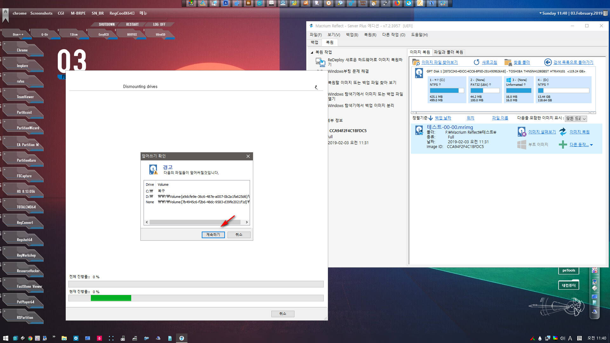Switch to 이미지 복원 tab

[x=420, y=52]
